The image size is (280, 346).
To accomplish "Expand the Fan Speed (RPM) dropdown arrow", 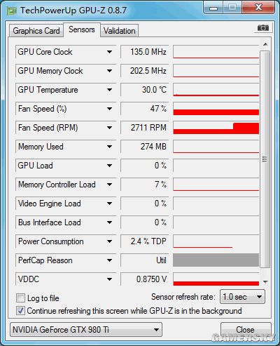I will click(109, 128).
